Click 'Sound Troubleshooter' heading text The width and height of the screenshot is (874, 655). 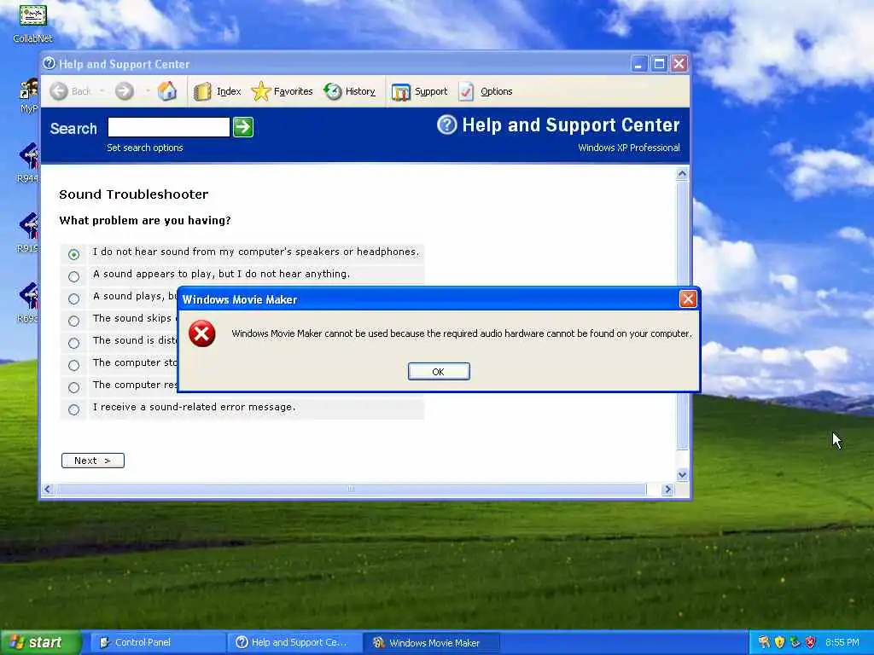pyautogui.click(x=134, y=194)
